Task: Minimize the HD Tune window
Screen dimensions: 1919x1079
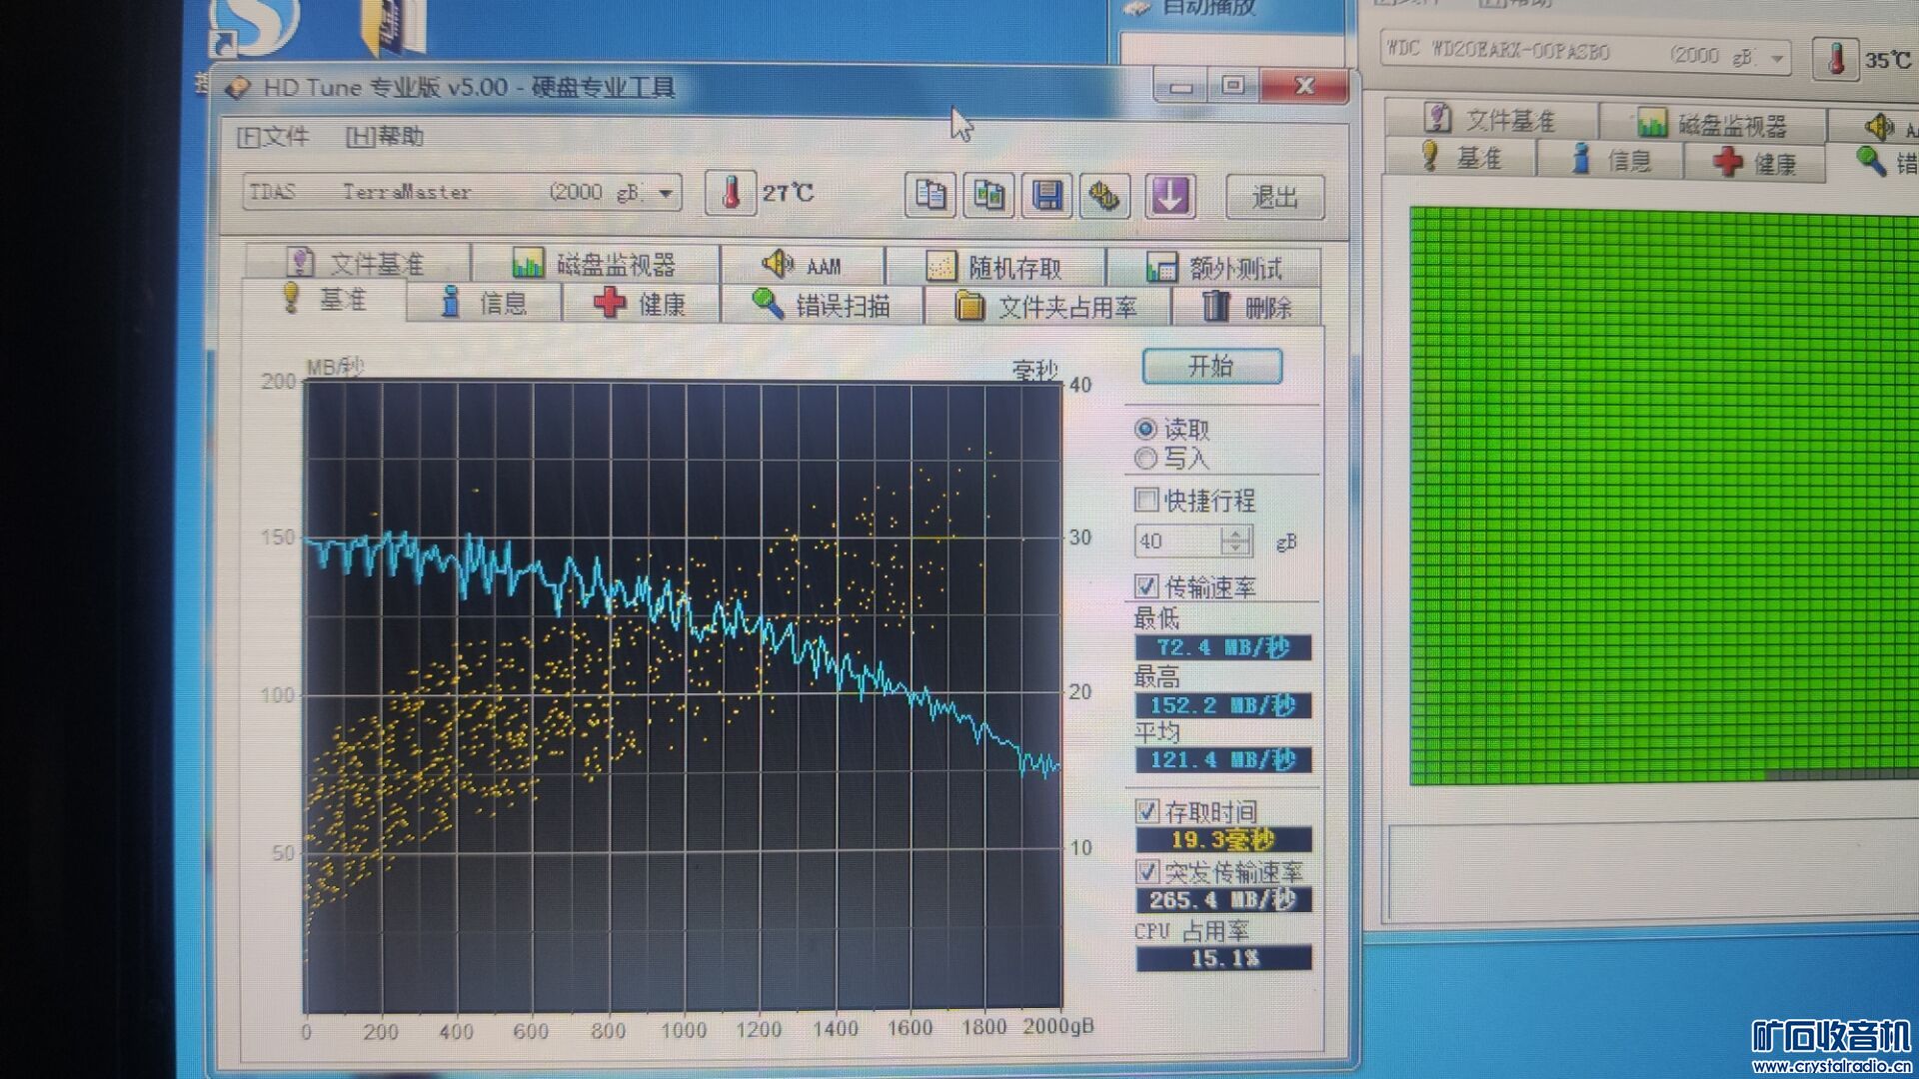Action: [x=1181, y=86]
